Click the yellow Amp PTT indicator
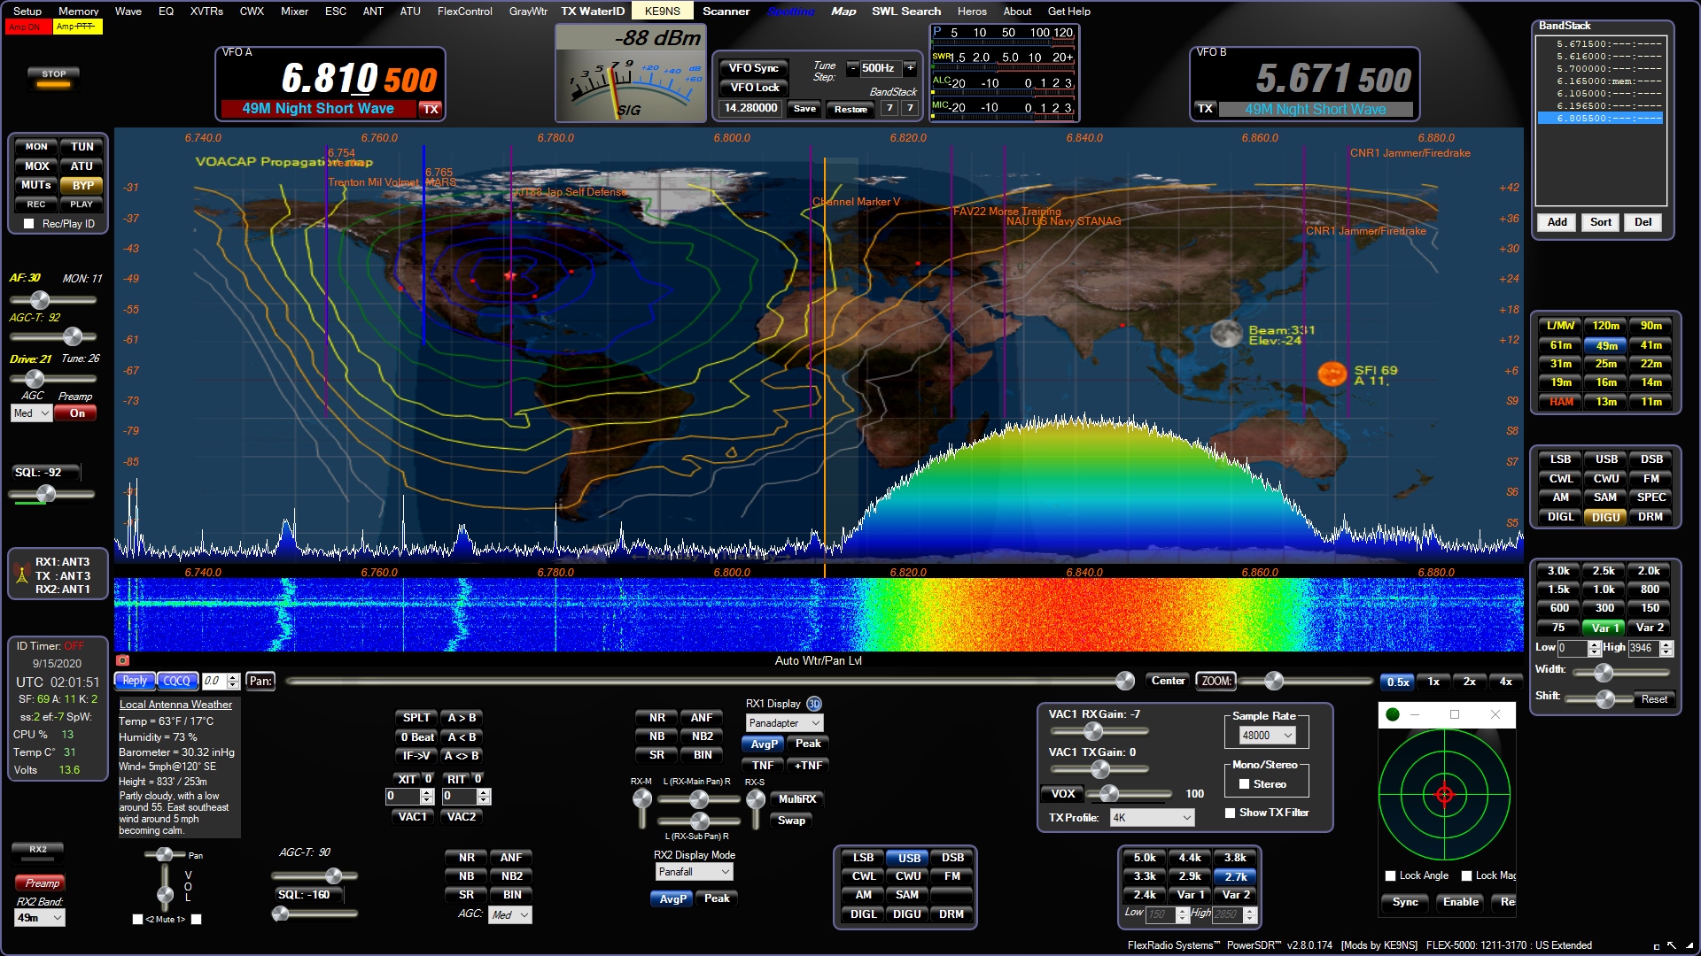 pos(77,27)
